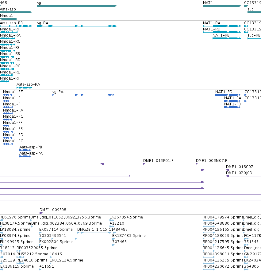Open EST Dmel_dig_011052_0692_3256.3prime
Screen dimensions: 261x271
click(66, 217)
